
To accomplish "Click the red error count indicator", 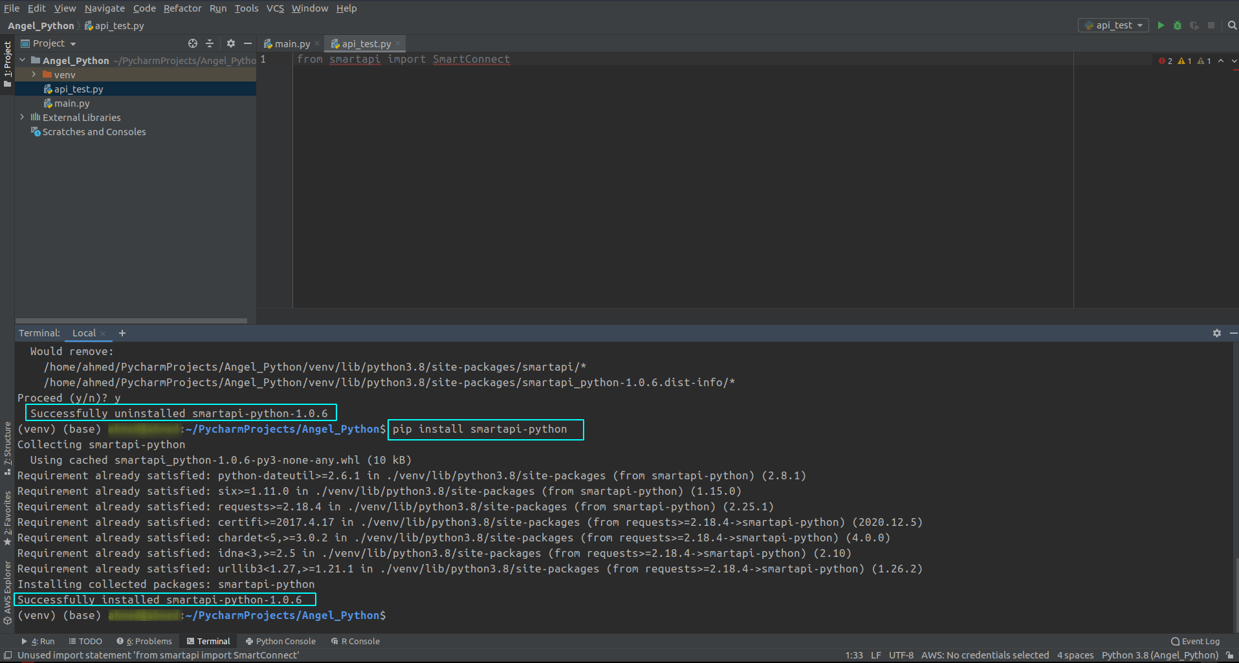I will click(x=1166, y=61).
